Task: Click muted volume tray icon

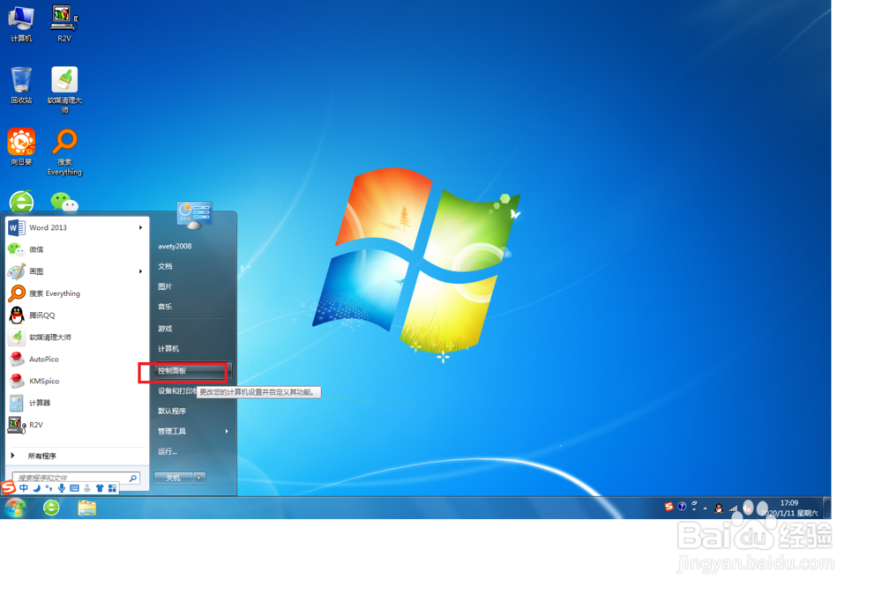Action: [x=748, y=507]
